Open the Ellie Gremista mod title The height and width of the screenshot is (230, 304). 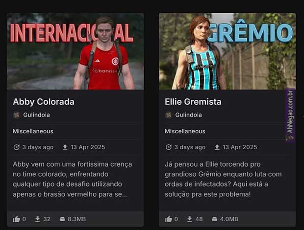[x=193, y=102]
